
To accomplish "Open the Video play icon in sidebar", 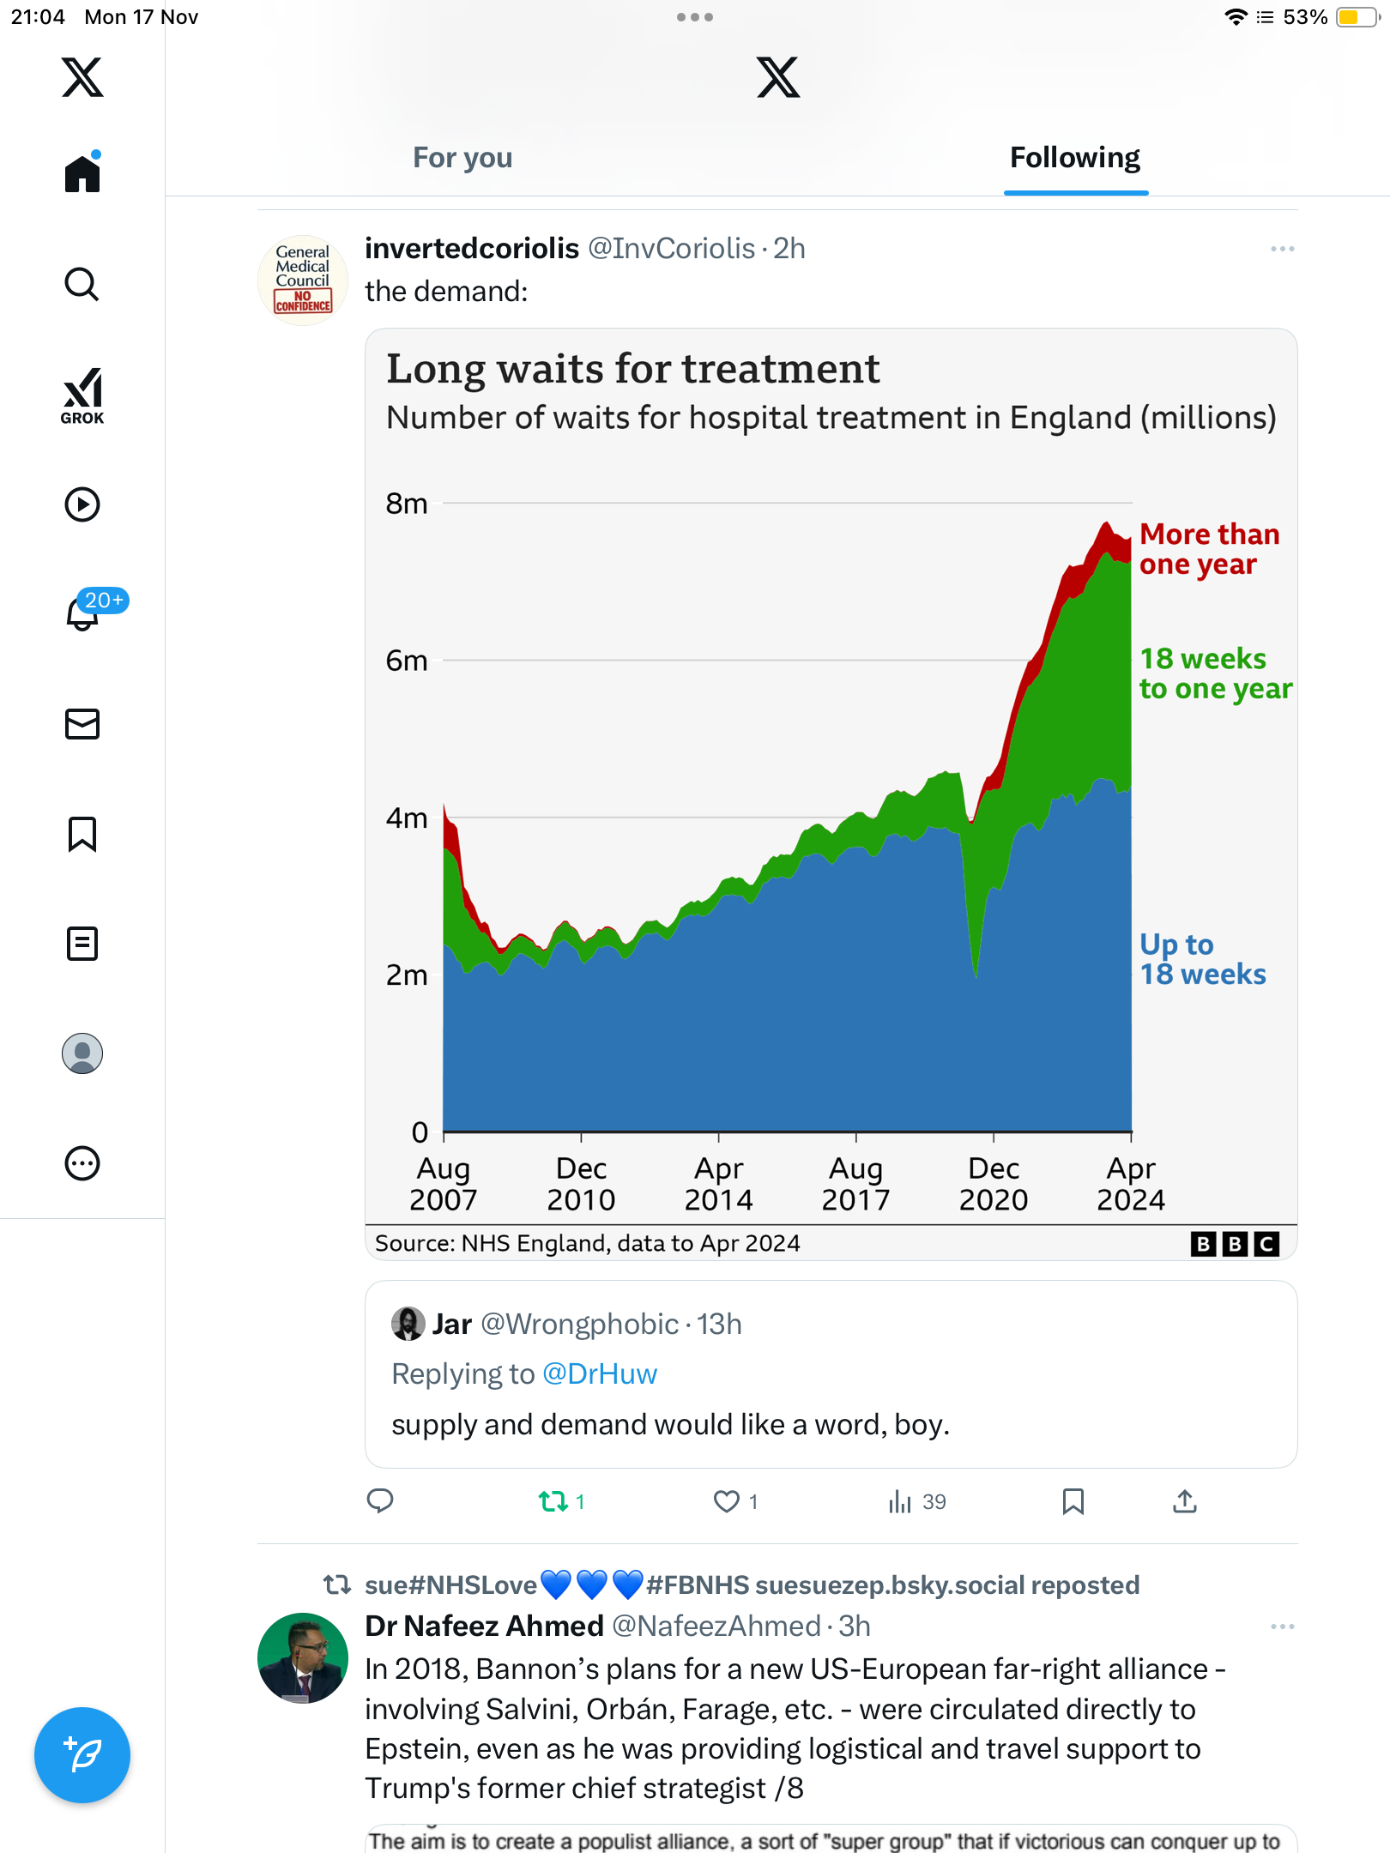I will pyautogui.click(x=82, y=504).
